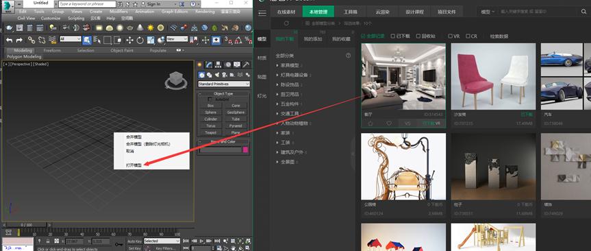Collapse sidebar with hamburger menu icon

262,13
